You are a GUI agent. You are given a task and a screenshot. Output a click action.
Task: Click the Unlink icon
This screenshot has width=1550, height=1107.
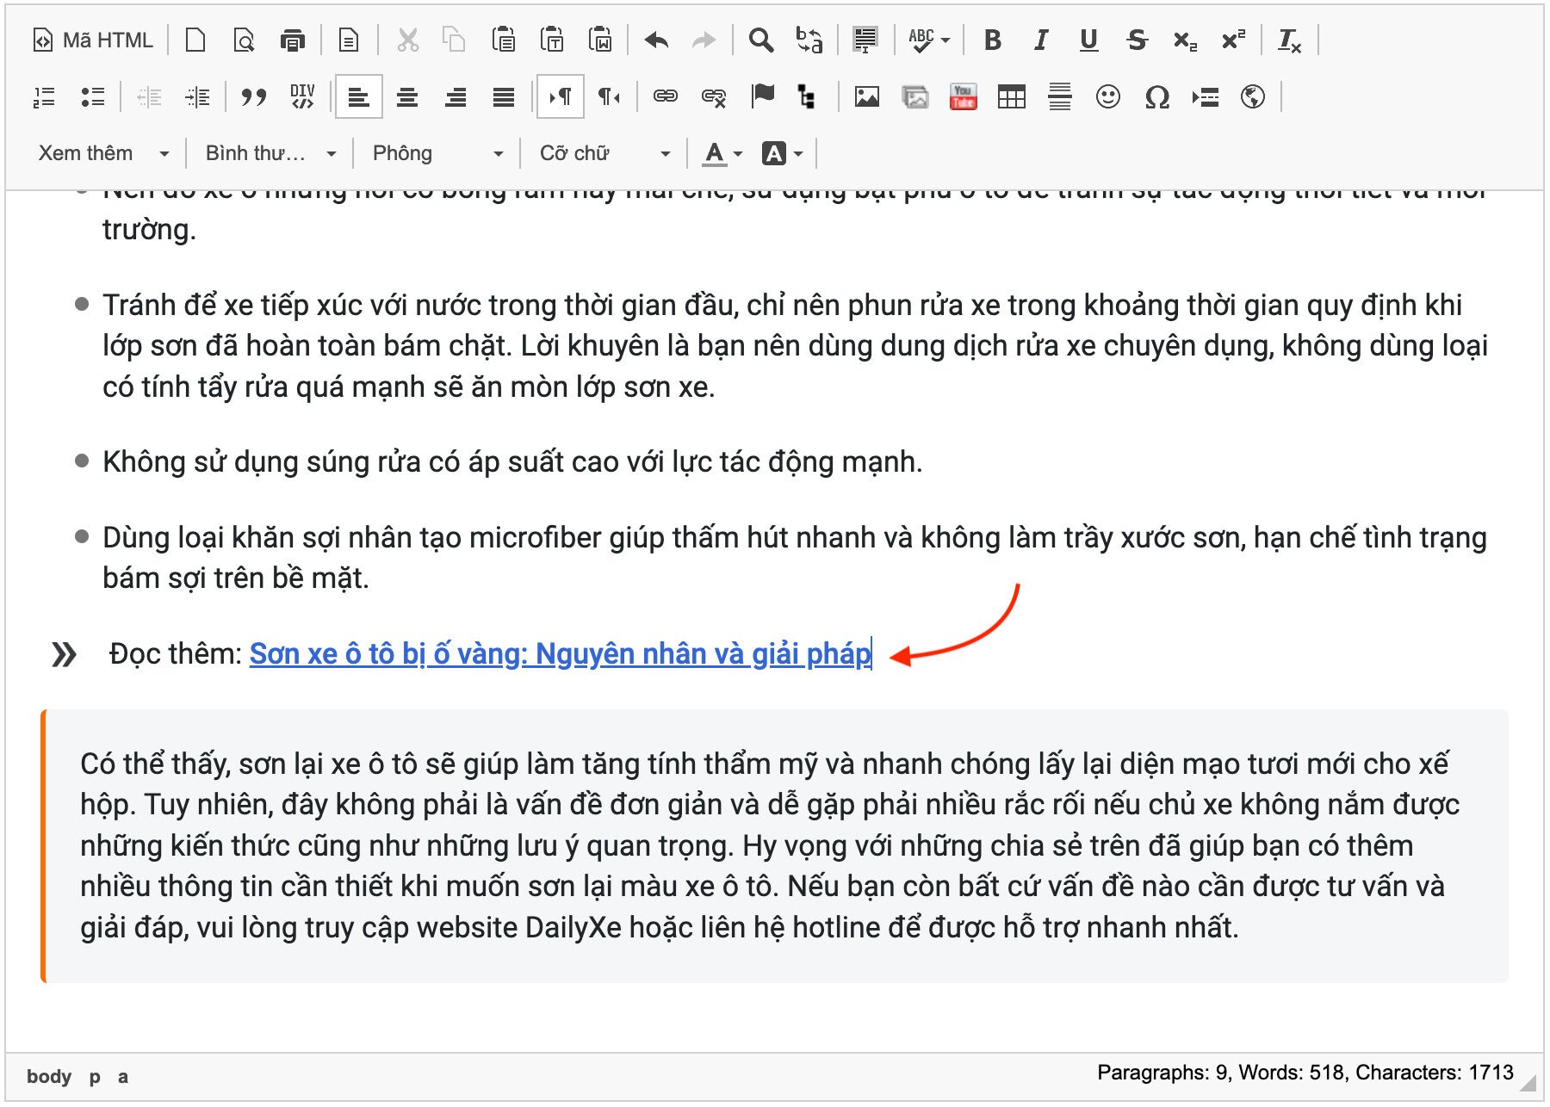tap(714, 97)
